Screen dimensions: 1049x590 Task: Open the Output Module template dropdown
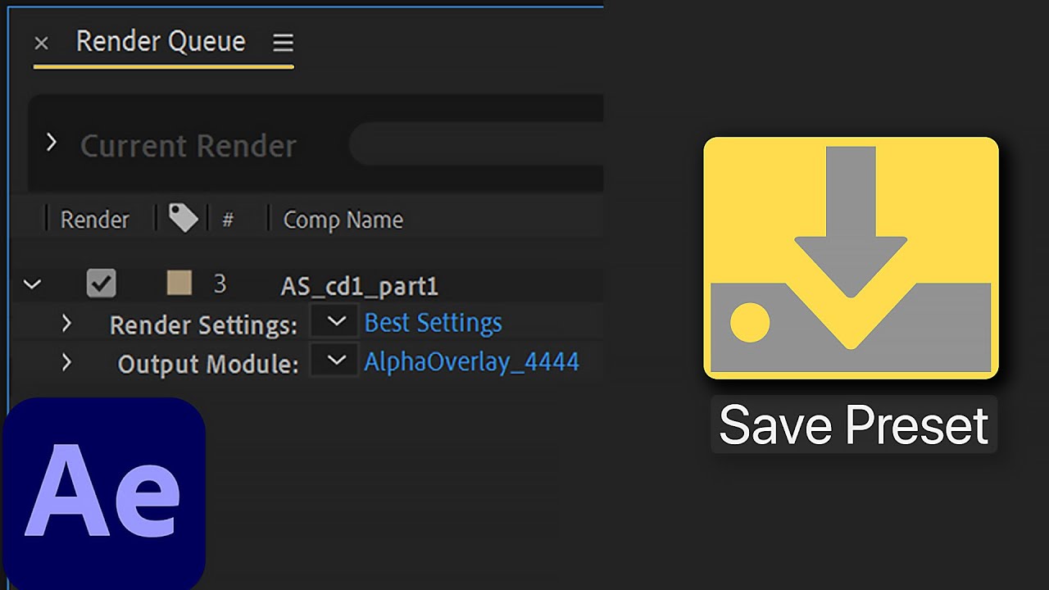(336, 361)
